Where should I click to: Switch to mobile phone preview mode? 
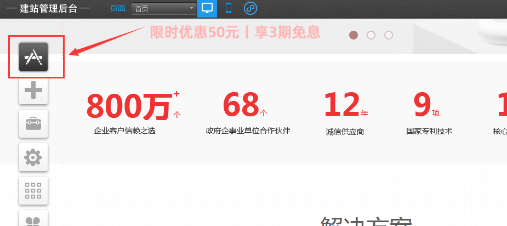point(229,8)
